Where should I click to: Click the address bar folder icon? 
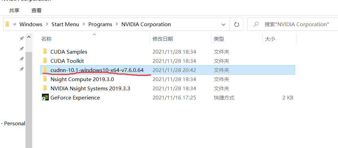click(7, 24)
